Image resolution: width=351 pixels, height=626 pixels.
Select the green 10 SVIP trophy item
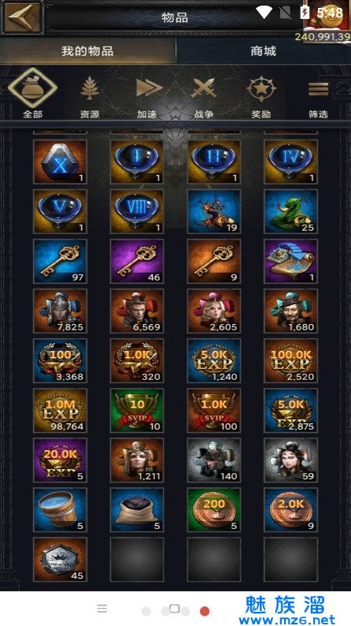coord(137,411)
